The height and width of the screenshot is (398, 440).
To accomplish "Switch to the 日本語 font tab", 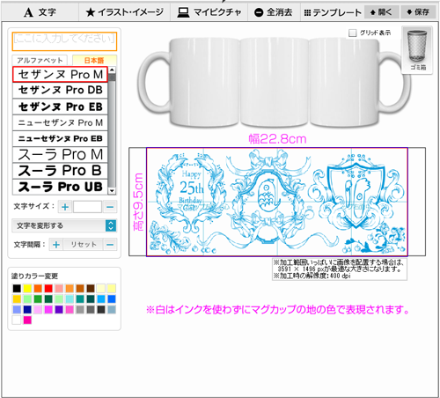I will click(94, 60).
